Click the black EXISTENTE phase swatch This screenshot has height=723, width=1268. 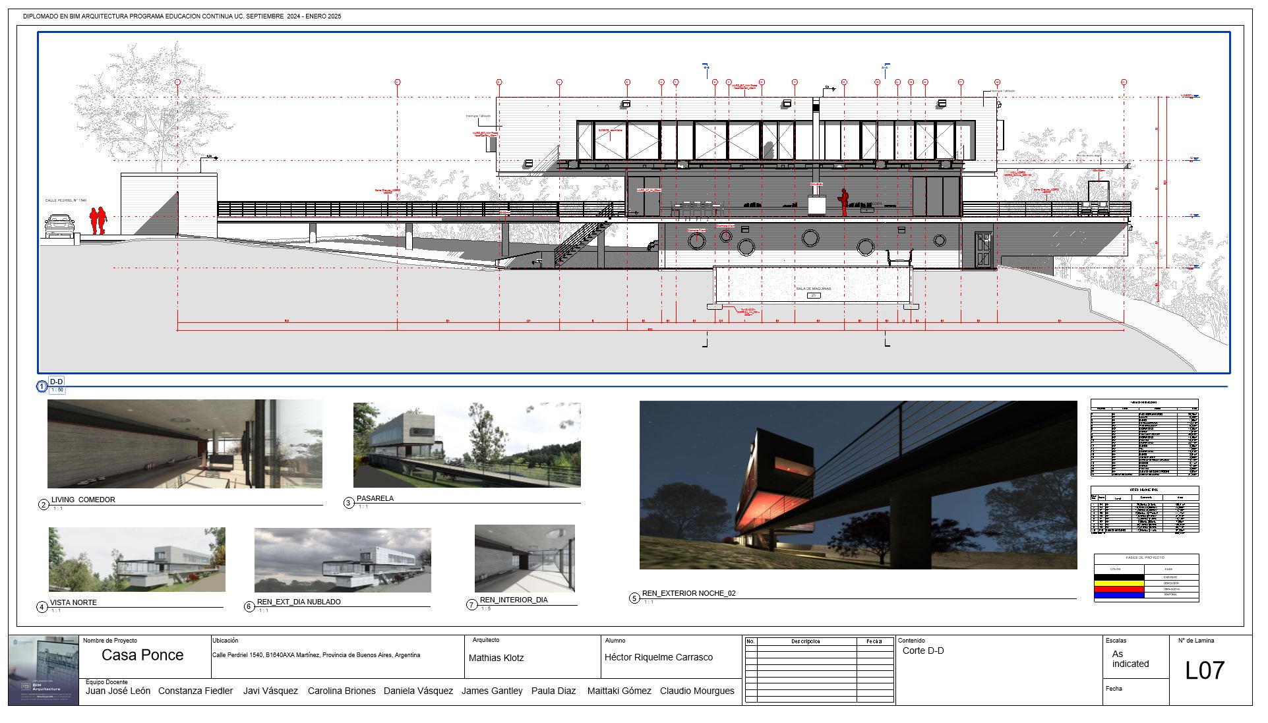coord(1118,577)
